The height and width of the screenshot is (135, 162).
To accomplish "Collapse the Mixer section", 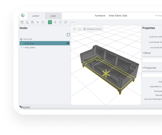I will [143, 53].
